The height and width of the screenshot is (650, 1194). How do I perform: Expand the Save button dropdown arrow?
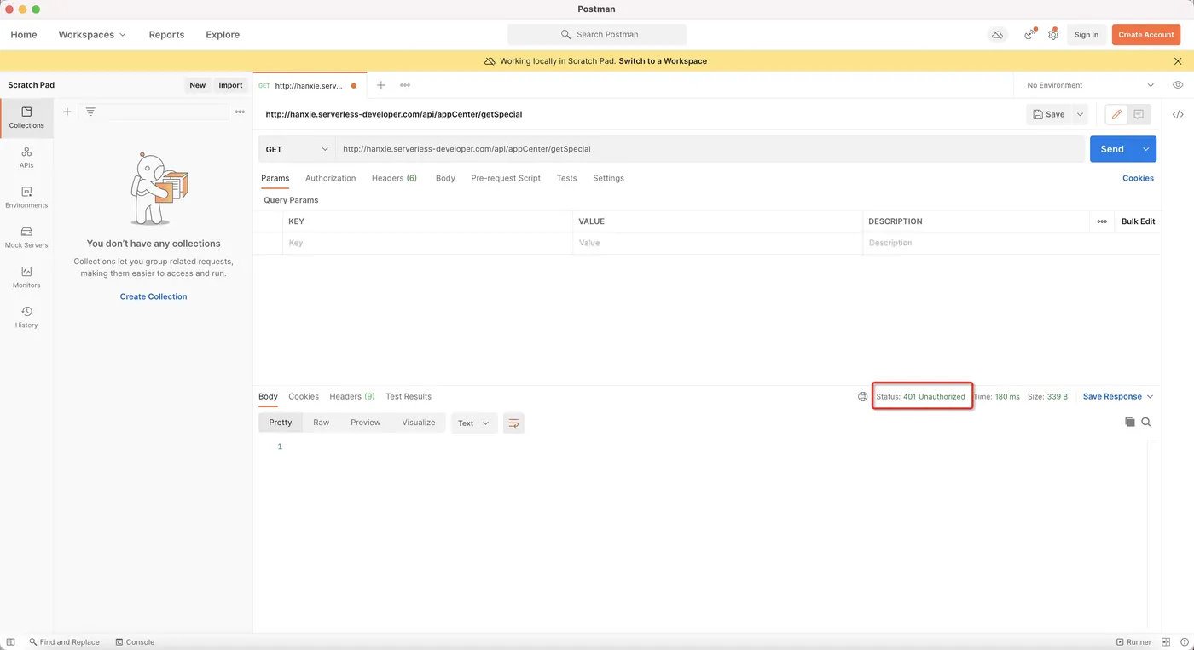point(1080,114)
